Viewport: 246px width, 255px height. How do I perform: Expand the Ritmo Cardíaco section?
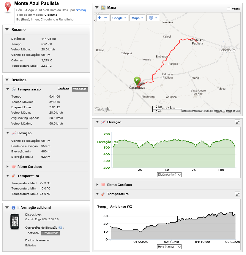[97, 184]
